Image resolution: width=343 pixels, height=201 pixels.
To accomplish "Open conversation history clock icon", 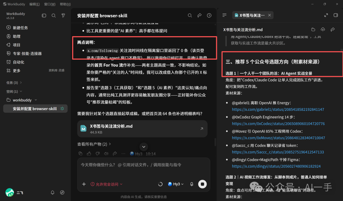I will point(209,16).
